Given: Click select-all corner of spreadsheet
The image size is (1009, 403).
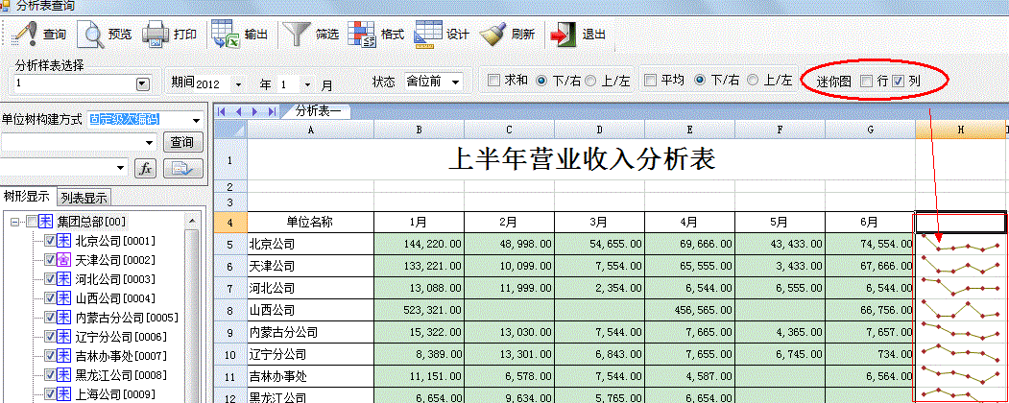Looking at the screenshot, I should (x=229, y=130).
